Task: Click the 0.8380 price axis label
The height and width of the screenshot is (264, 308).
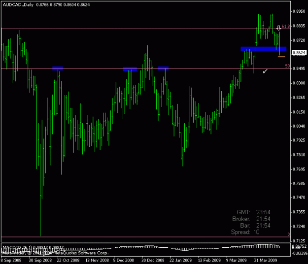Action: tap(299, 83)
